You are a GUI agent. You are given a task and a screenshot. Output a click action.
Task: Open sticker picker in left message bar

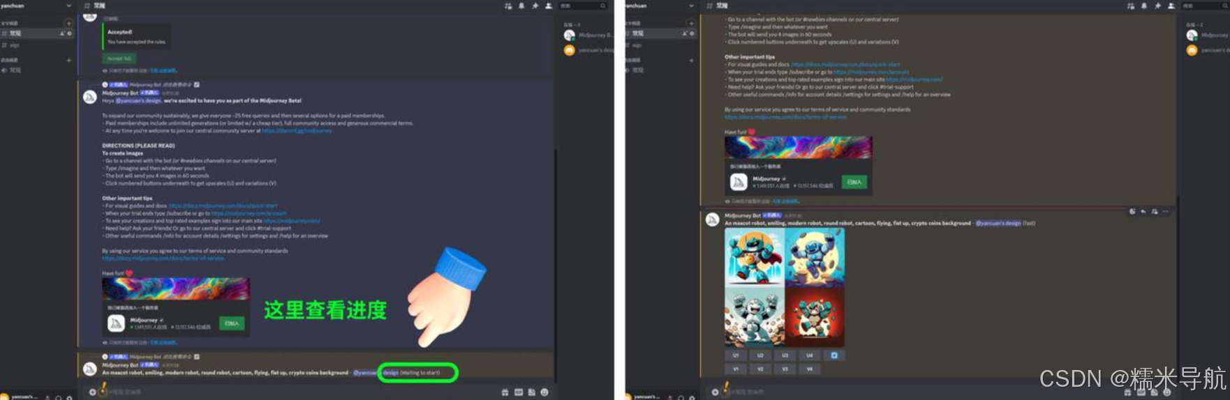click(x=532, y=392)
